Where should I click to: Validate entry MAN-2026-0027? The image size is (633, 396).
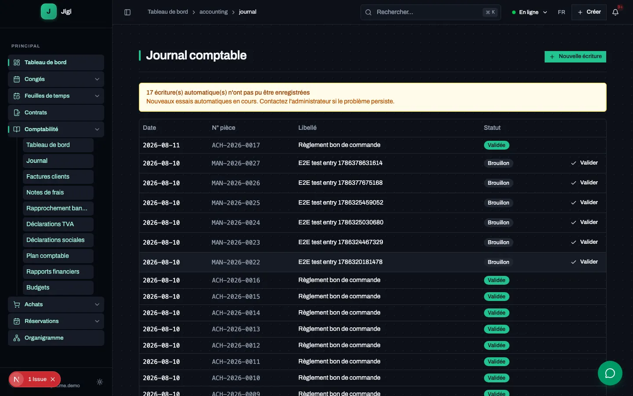[x=585, y=163]
